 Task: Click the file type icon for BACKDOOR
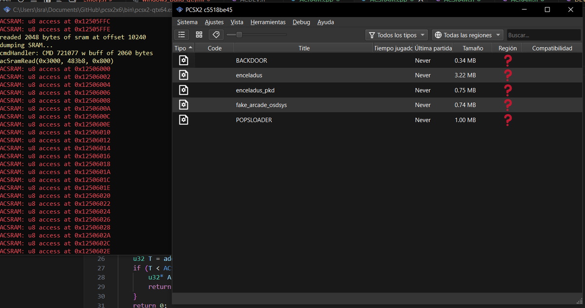click(x=183, y=60)
